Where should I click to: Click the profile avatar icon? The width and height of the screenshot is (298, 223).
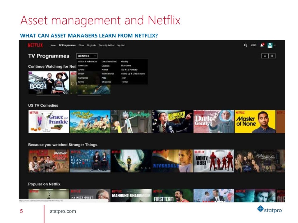[270, 45]
